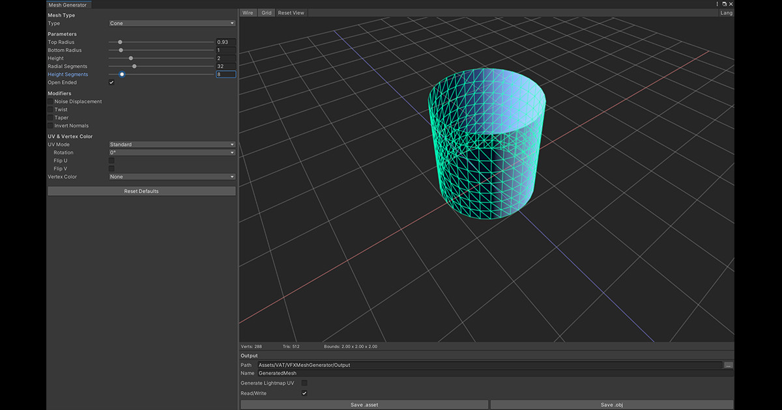The width and height of the screenshot is (782, 410).
Task: Enable the Twist modifier checkbox
Action: 50,109
